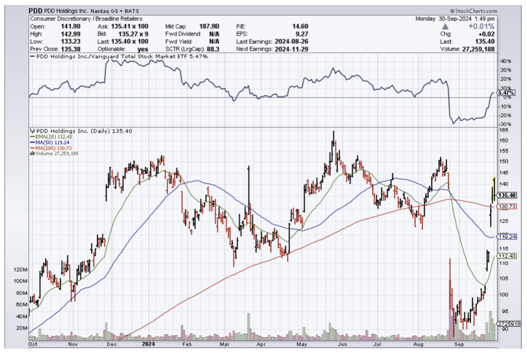Click the green Volume legend entry in chart
527x354 pixels.
[57, 153]
